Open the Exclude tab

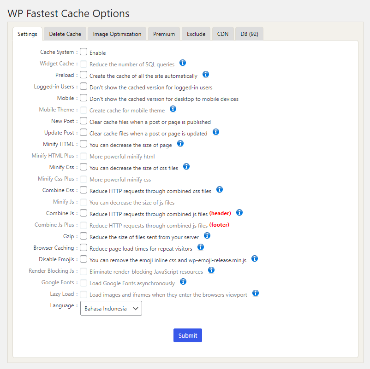pyautogui.click(x=196, y=34)
